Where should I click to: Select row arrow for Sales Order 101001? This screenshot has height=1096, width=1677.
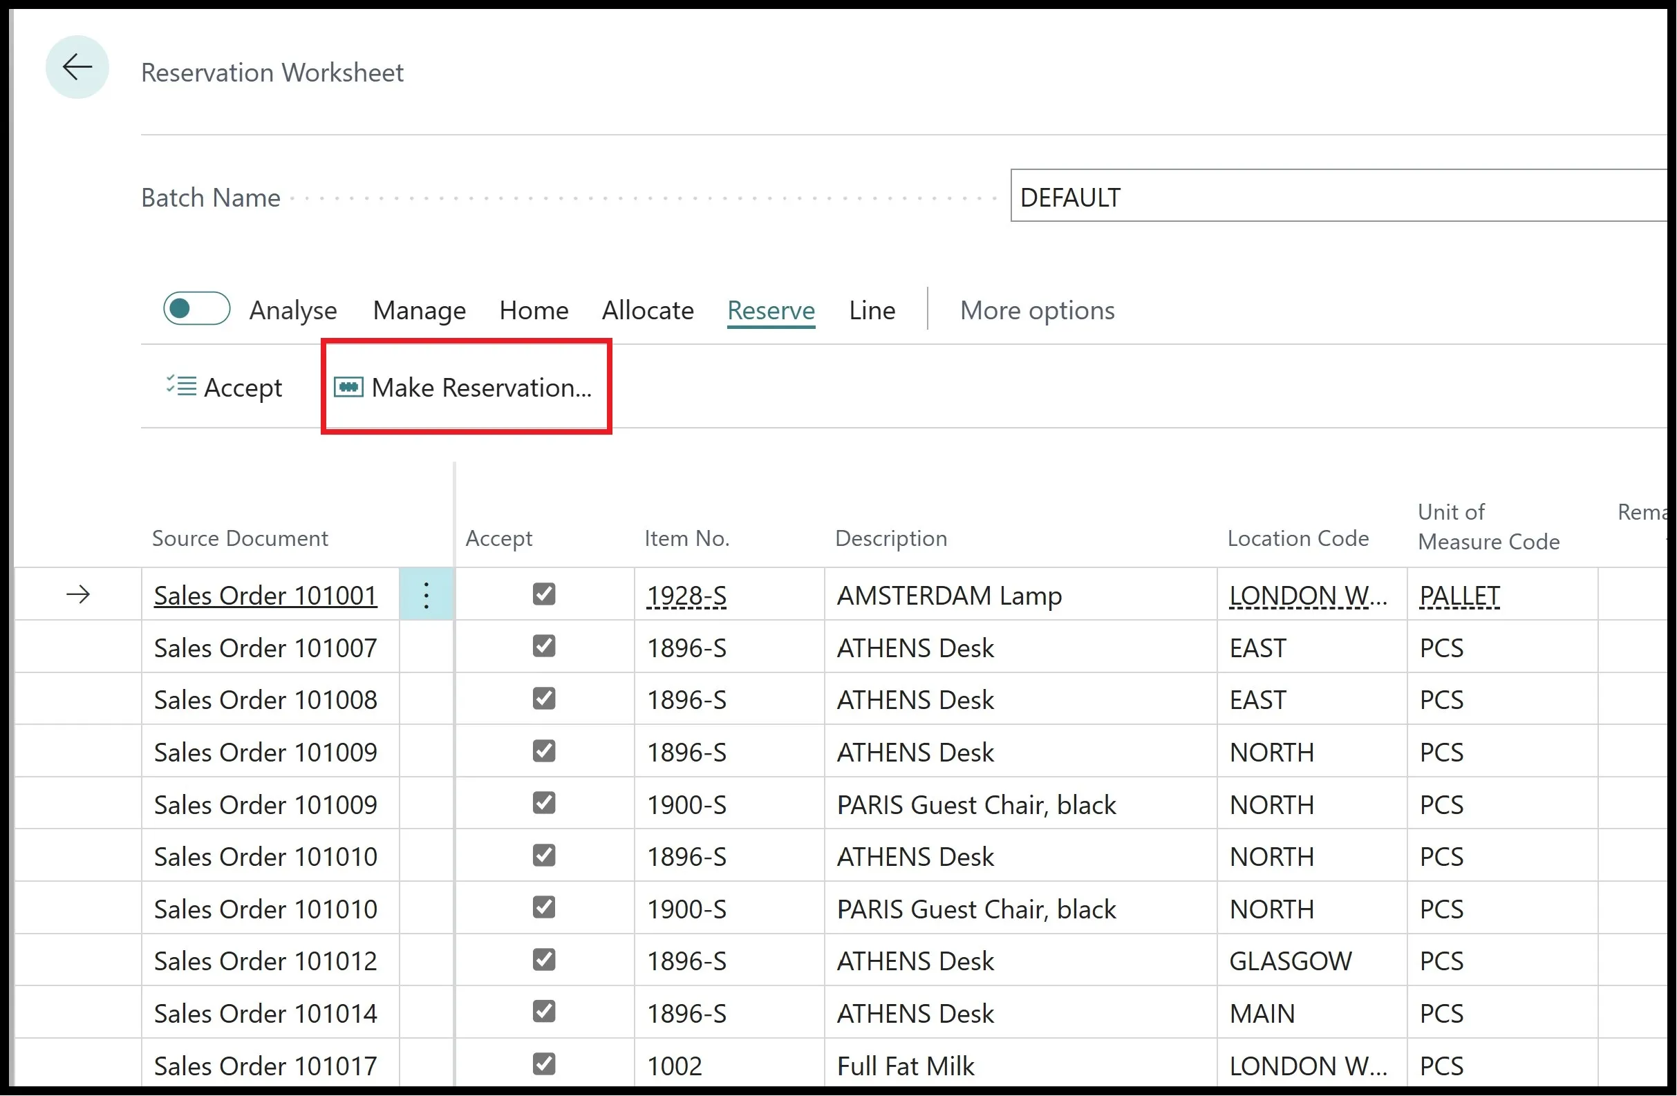[78, 595]
